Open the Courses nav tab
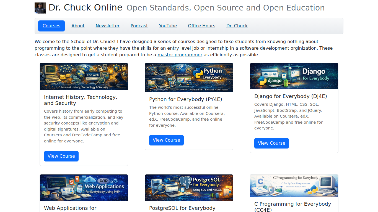378x212 pixels. click(x=51, y=26)
